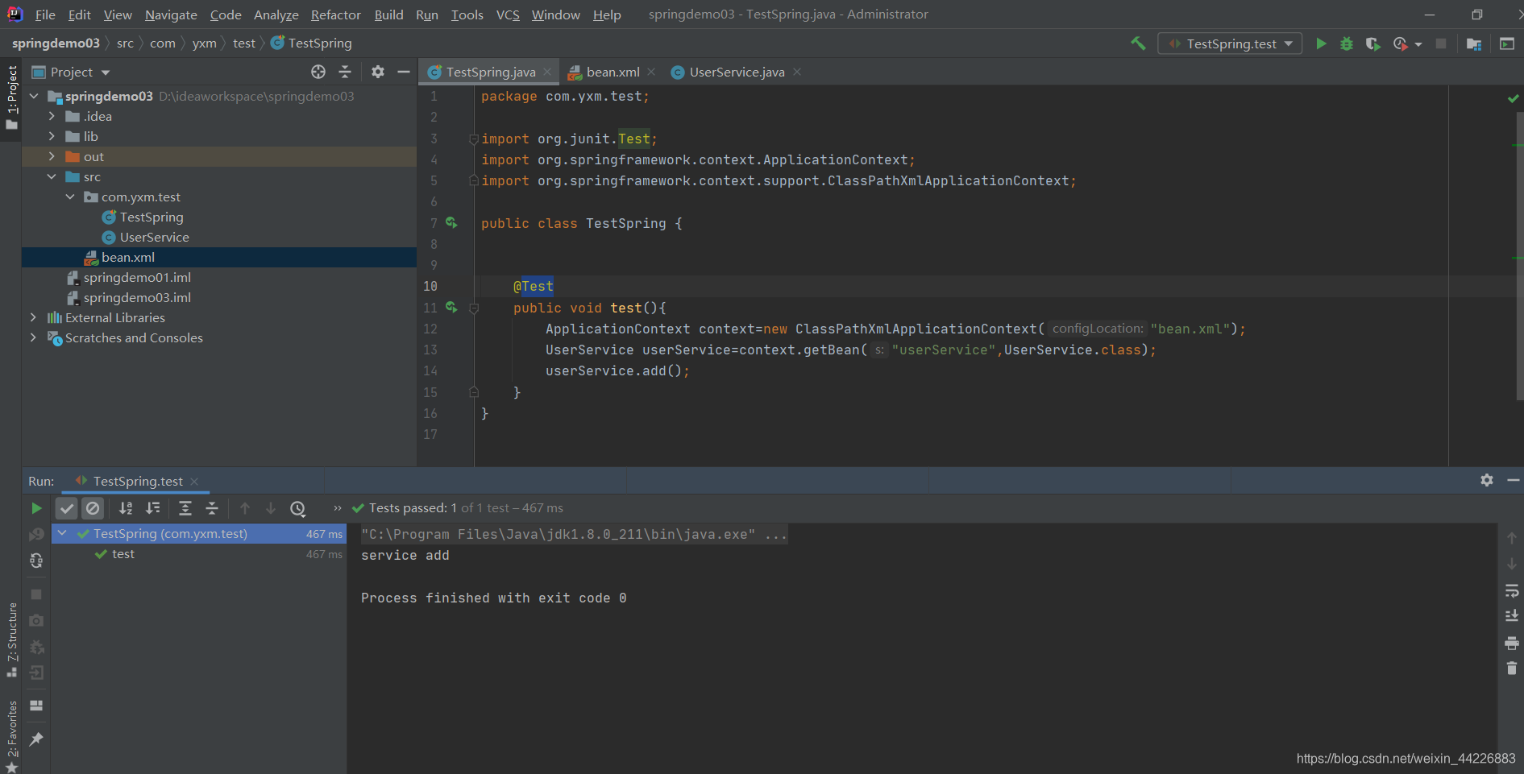The height and width of the screenshot is (774, 1524).
Task: Select UserService class in project tree
Action: coord(154,237)
